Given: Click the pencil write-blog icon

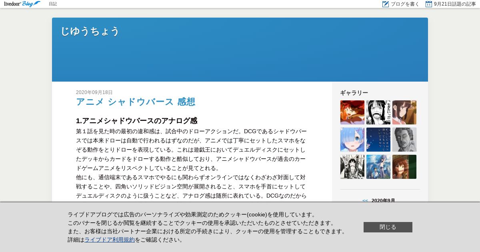Looking at the screenshot, I should (386, 4).
